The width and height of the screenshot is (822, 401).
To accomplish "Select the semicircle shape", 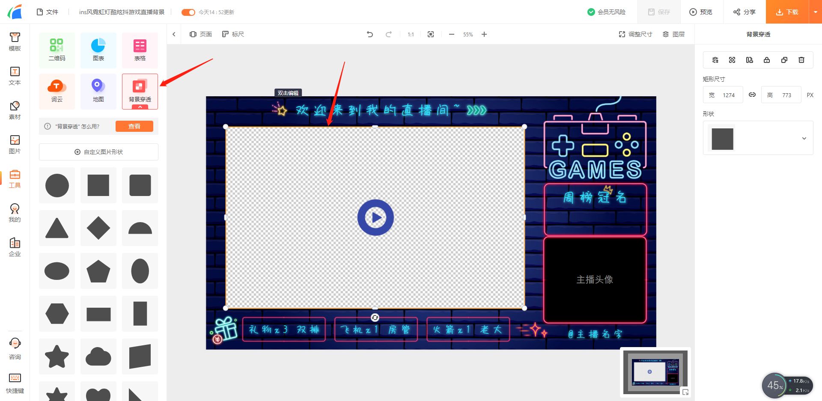I will 140,228.
